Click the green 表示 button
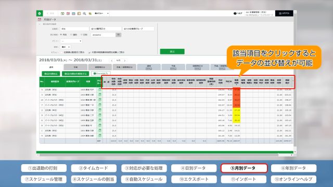The height and width of the screenshot is (187, 333). click(172, 51)
